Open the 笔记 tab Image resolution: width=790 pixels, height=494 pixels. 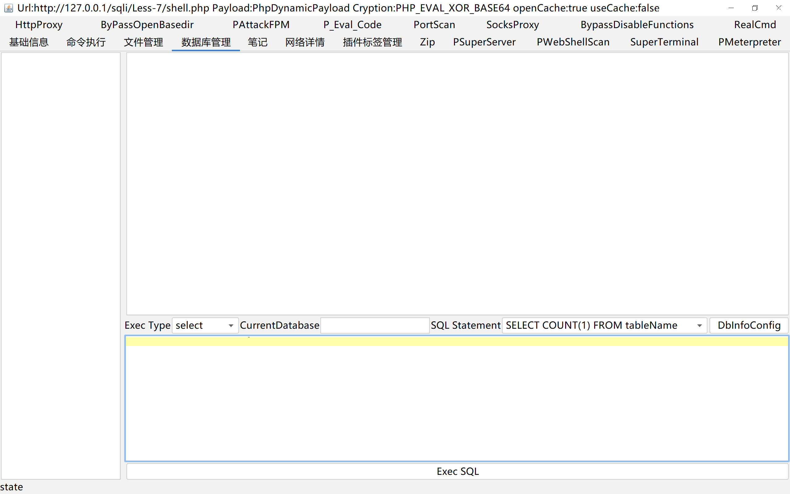(x=257, y=42)
